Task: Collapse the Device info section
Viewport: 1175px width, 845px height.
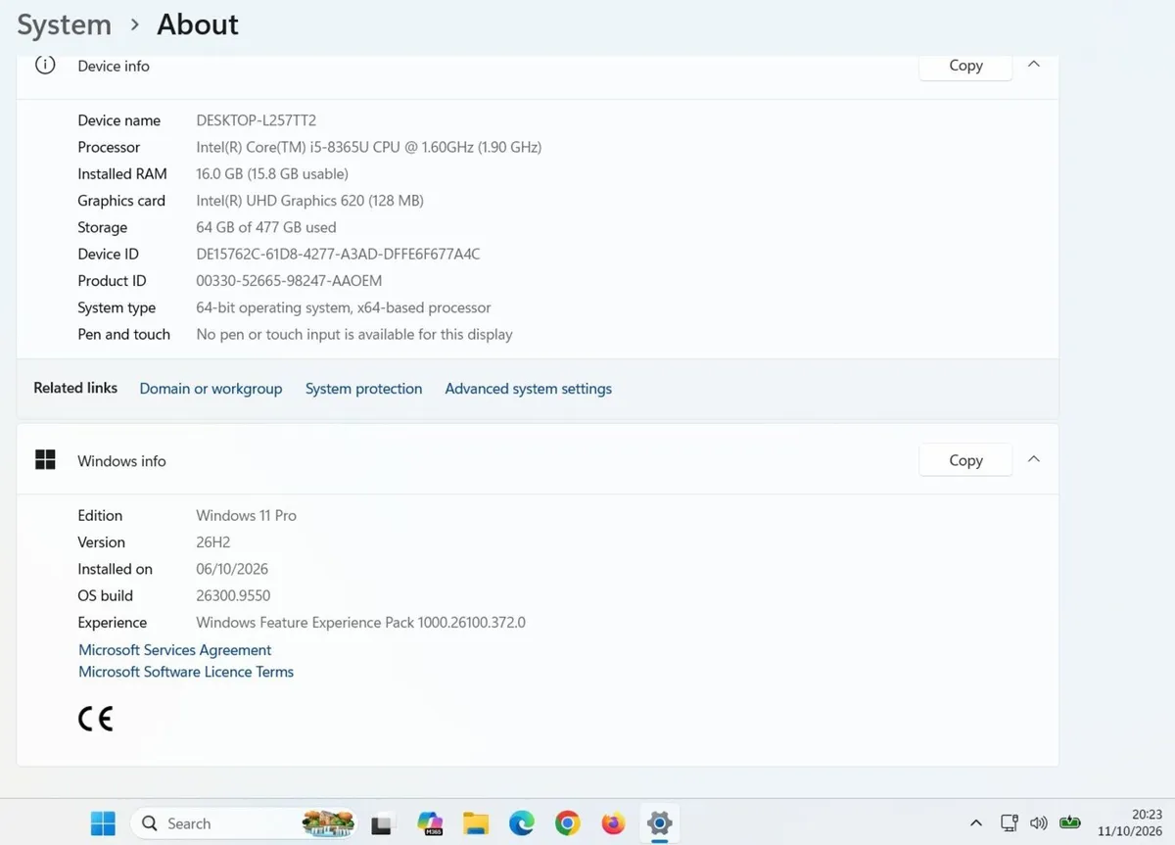Action: click(x=1034, y=65)
